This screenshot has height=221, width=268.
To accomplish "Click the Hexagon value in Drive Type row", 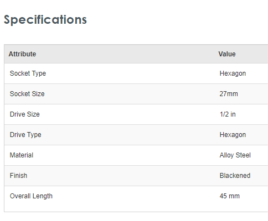I will pyautogui.click(x=233, y=135).
